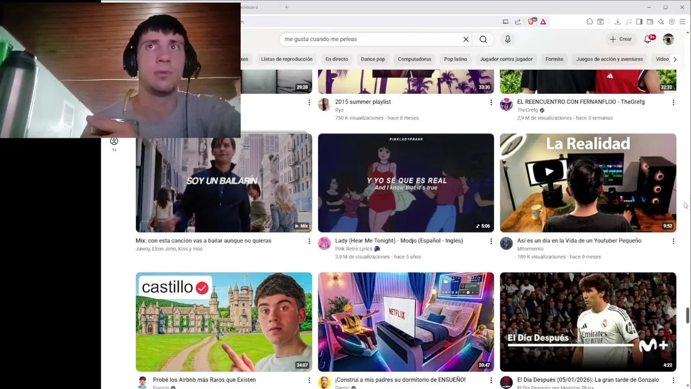Go to TheGrefg channel name
Viewport: 691px width, 389px height.
(x=528, y=110)
